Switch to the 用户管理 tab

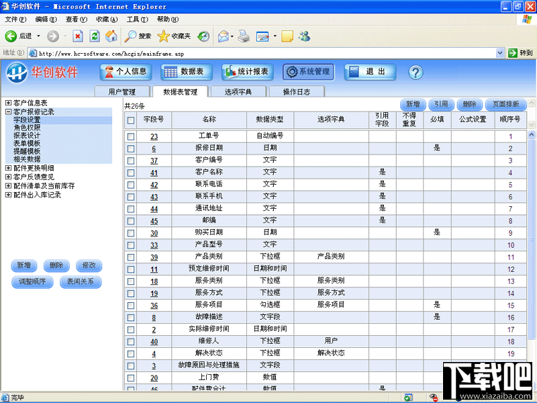click(x=122, y=91)
